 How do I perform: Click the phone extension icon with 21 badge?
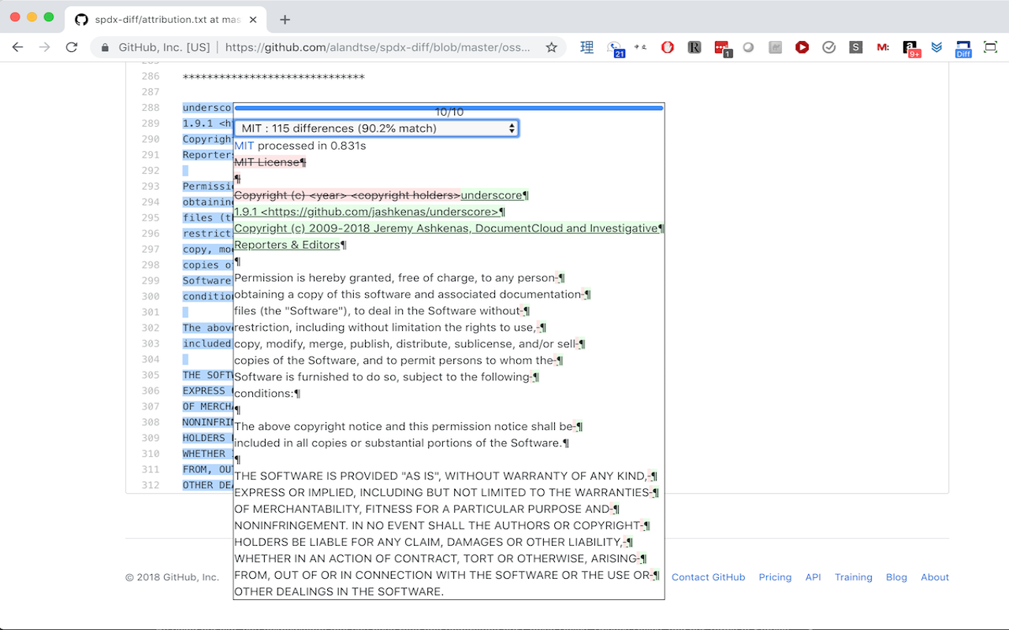tap(616, 47)
